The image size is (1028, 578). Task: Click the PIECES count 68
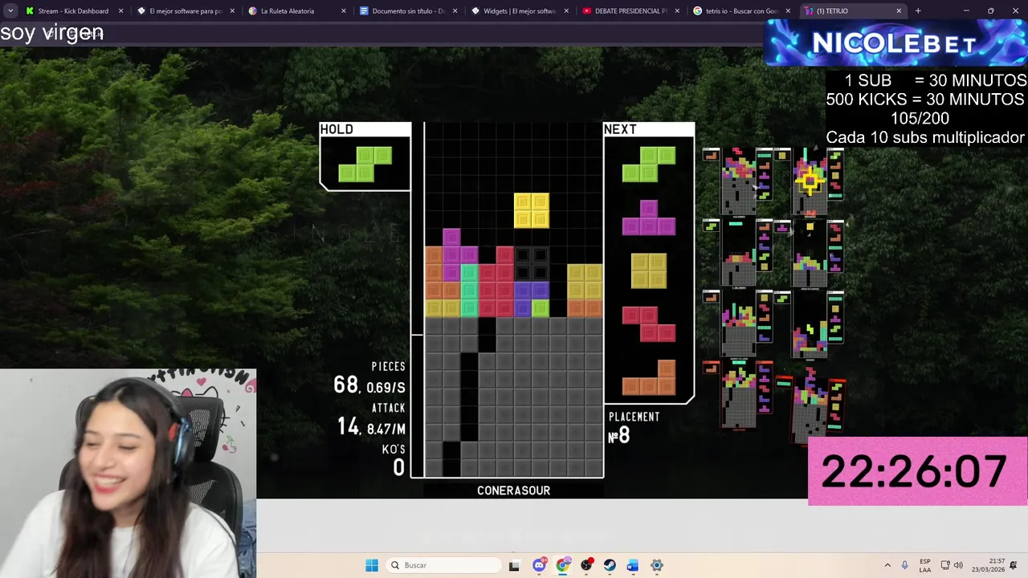tap(345, 385)
